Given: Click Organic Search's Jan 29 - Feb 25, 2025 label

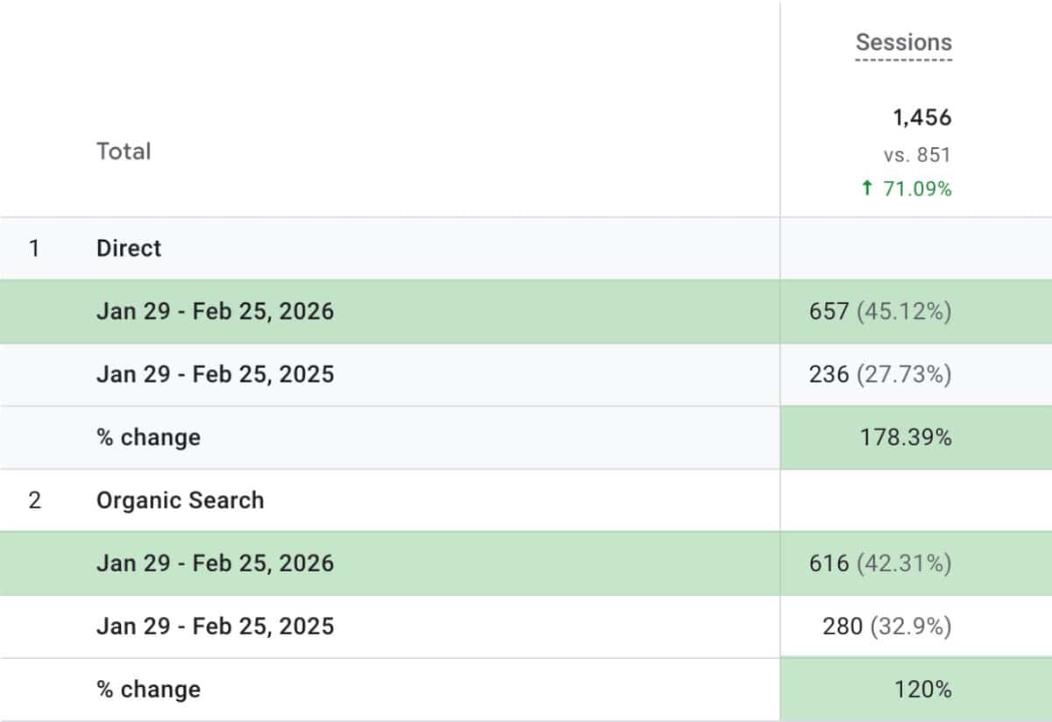Looking at the screenshot, I should pos(215,626).
